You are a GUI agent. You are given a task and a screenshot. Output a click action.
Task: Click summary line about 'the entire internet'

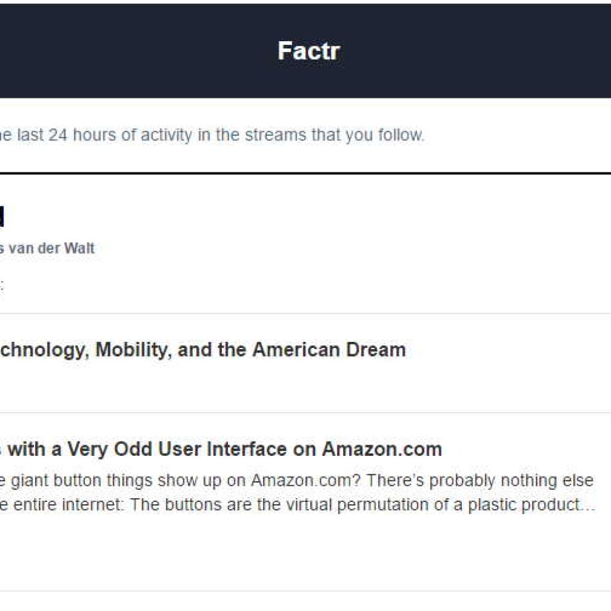pyautogui.click(x=297, y=505)
